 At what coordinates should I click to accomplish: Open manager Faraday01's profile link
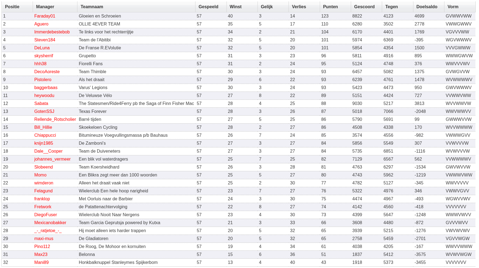(x=45, y=16)
